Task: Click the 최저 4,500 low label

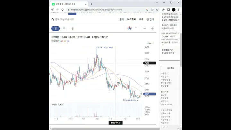Action: (130, 100)
